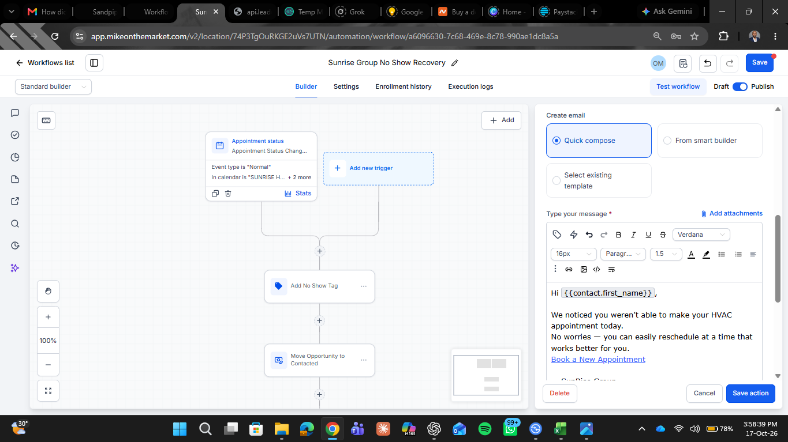Image resolution: width=788 pixels, height=442 pixels.
Task: Click the Save action button
Action: pyautogui.click(x=750, y=393)
